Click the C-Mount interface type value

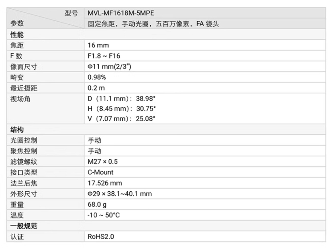pos(100,172)
